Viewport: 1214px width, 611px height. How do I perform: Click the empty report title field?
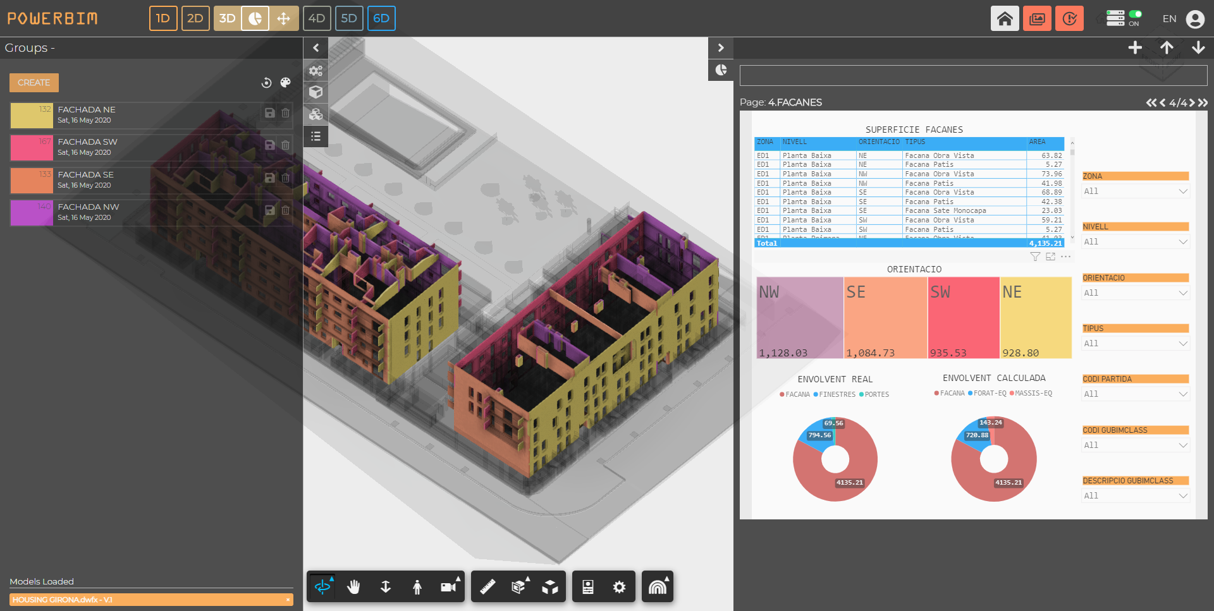[x=973, y=76]
